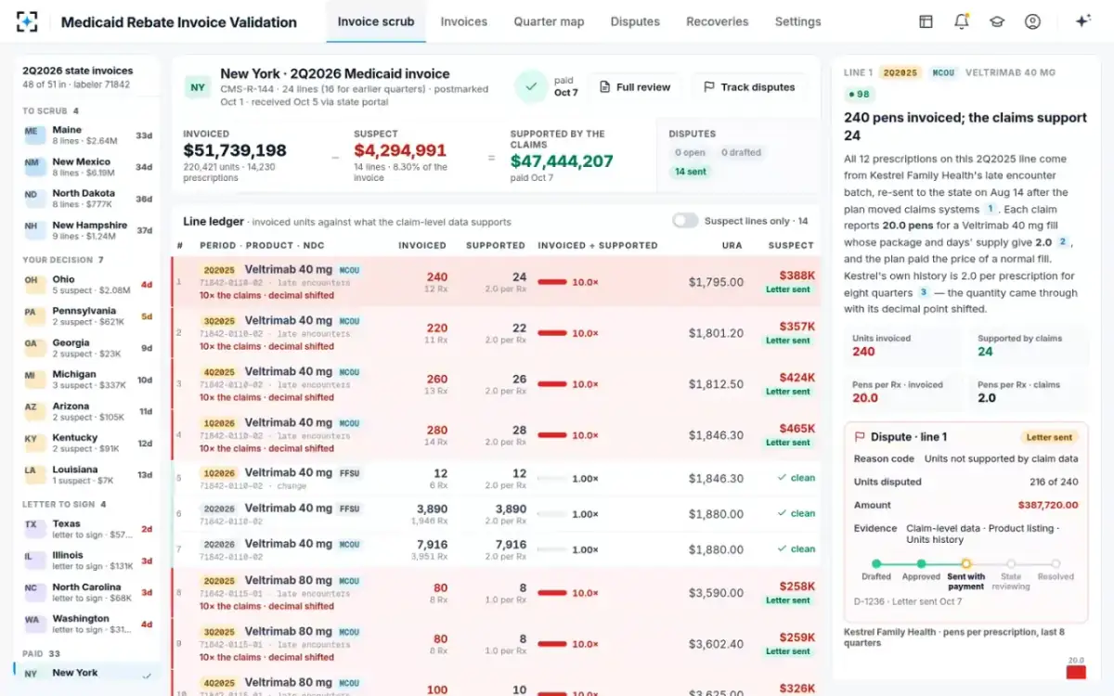Open the Arizona invoice
Image resolution: width=1114 pixels, height=696 pixels.
(87, 412)
